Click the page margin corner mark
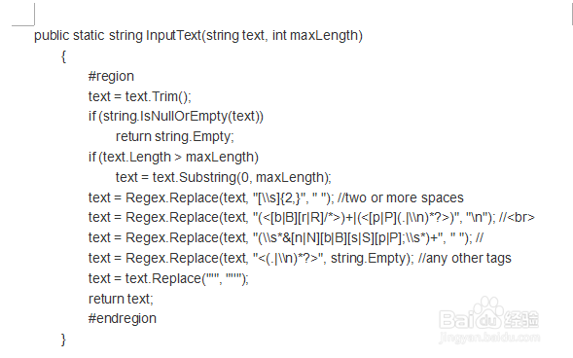The width and height of the screenshot is (573, 358). coord(23,15)
